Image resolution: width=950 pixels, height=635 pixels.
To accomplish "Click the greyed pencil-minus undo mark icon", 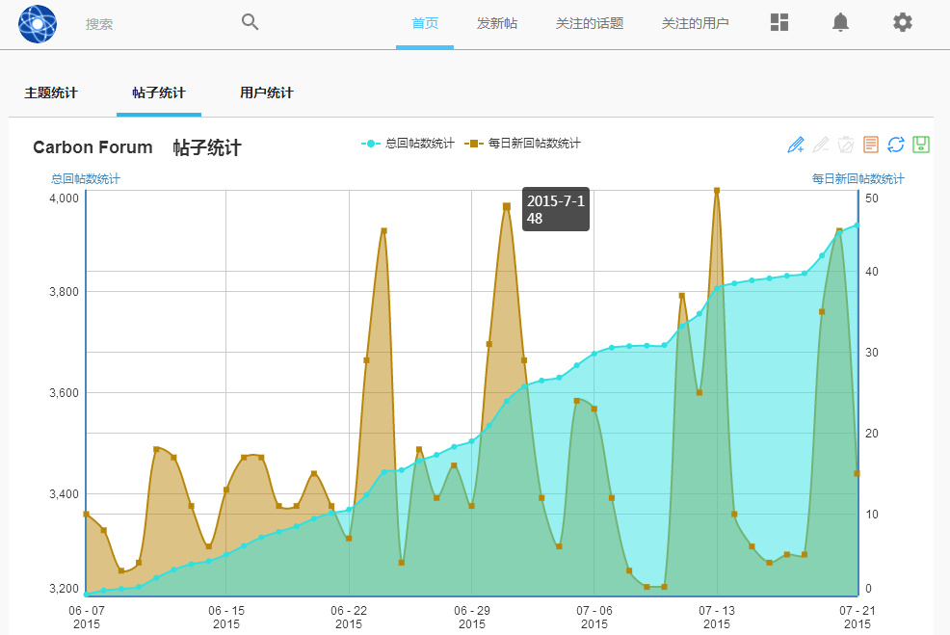I will coord(821,145).
